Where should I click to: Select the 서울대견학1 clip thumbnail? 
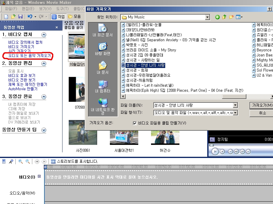124,138
